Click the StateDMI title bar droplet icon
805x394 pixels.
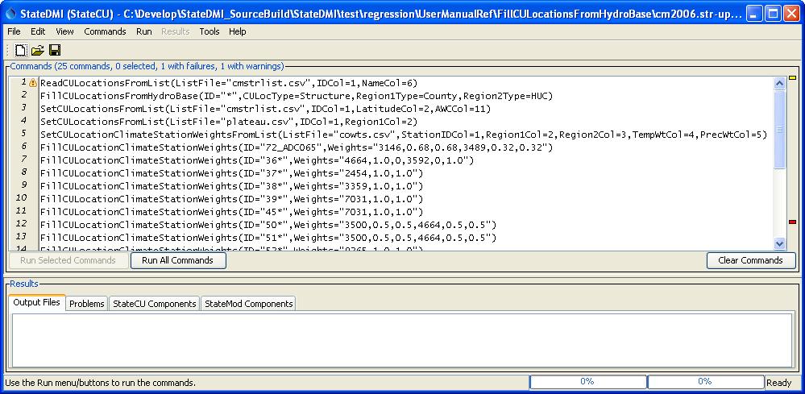point(11,15)
